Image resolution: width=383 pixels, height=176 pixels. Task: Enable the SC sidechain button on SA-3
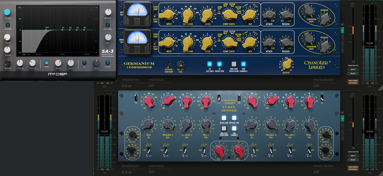tap(84, 63)
